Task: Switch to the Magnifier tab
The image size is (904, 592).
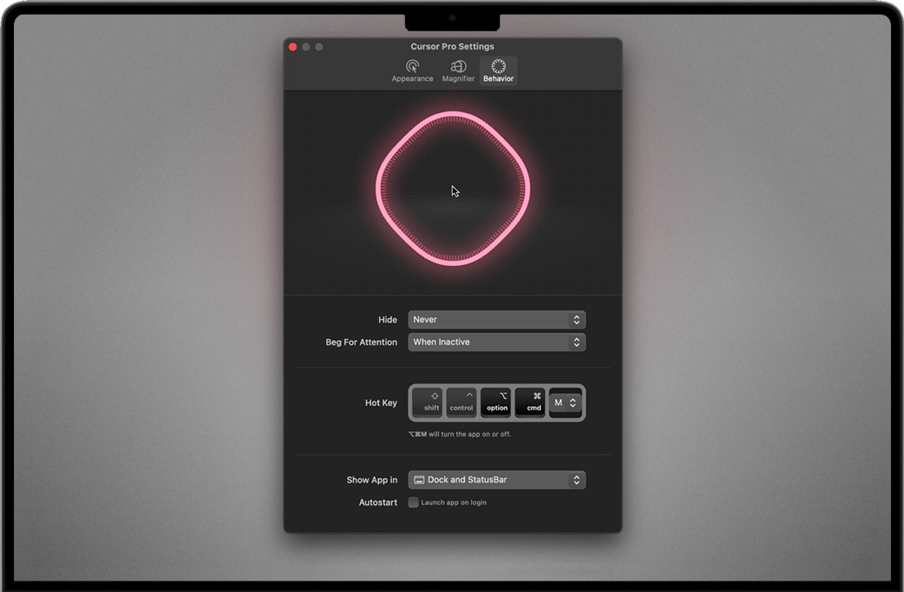Action: coord(458,70)
